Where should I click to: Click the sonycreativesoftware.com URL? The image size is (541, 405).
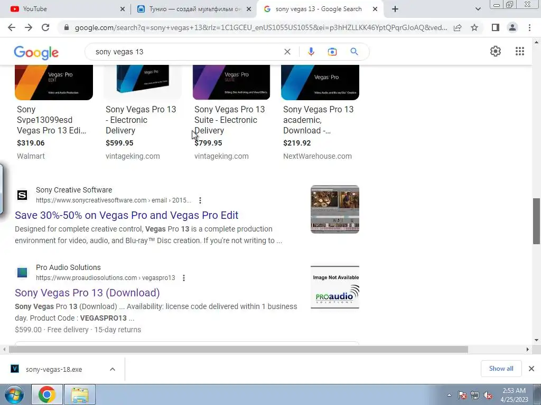point(114,200)
